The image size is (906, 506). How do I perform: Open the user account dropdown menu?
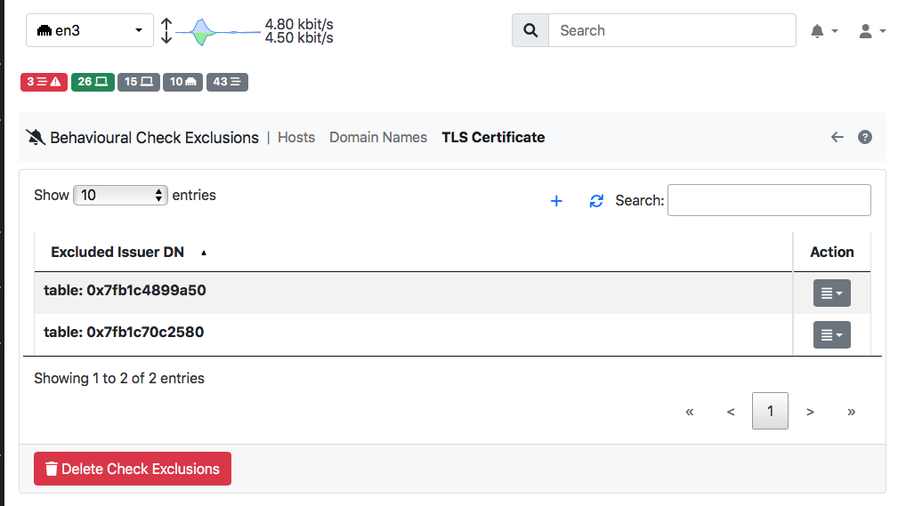click(872, 31)
